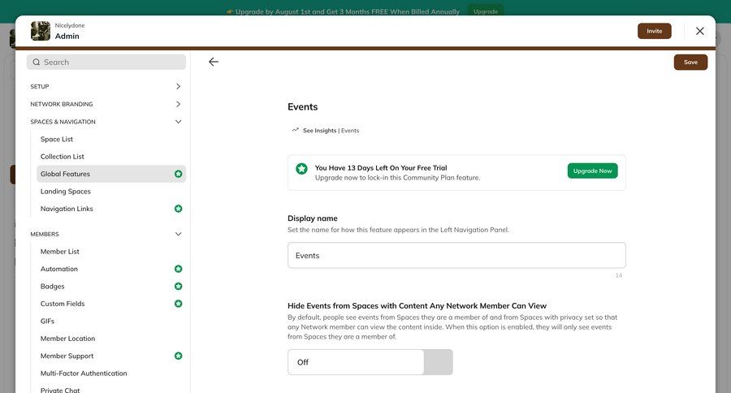The width and height of the screenshot is (731, 393).
Task: Open Member Location in the sidebar
Action: [67, 339]
